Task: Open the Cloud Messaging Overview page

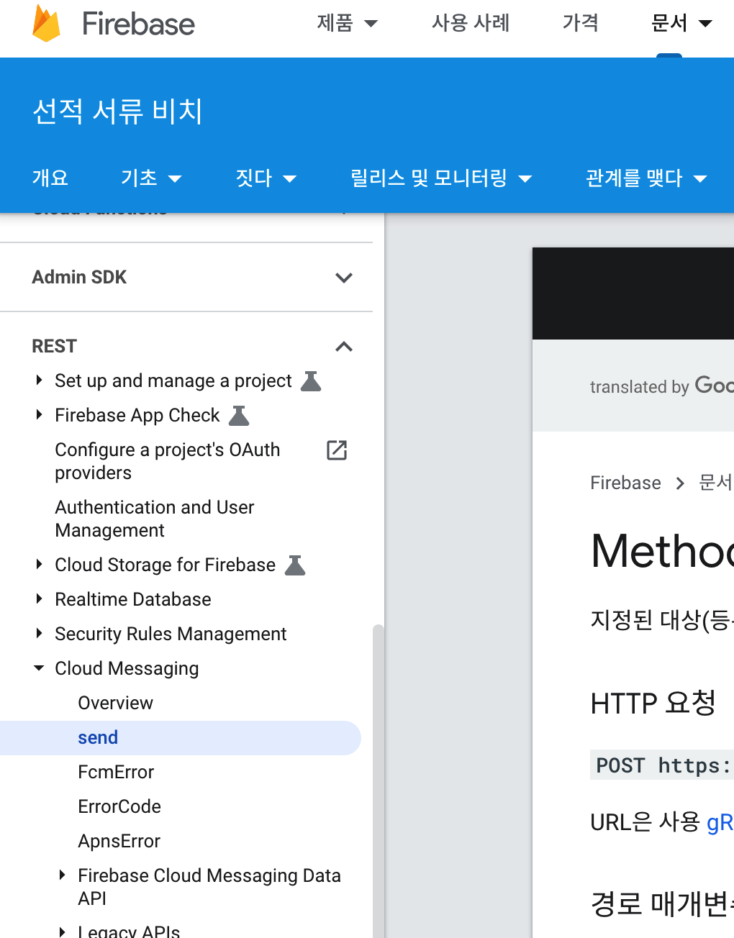Action: coord(115,703)
